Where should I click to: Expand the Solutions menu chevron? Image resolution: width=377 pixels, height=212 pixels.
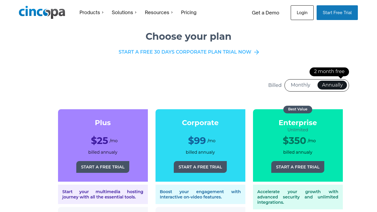point(136,12)
